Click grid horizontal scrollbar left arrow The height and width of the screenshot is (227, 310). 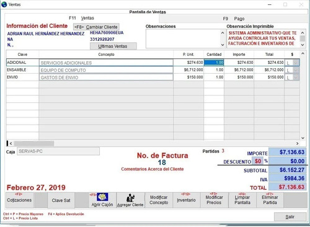tap(11, 143)
